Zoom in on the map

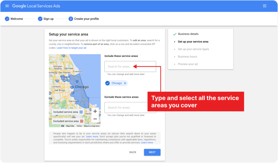(x=95, y=111)
